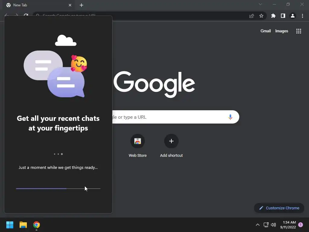The width and height of the screenshot is (309, 232).
Task: Start voice search with the microphone icon
Action: click(x=230, y=117)
